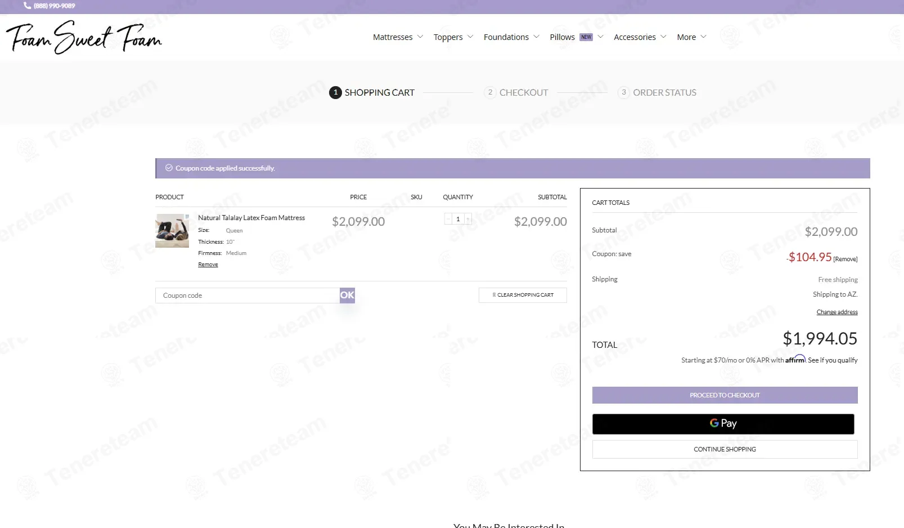904x528 pixels.
Task: Click the Google Pay button
Action: pos(723,424)
